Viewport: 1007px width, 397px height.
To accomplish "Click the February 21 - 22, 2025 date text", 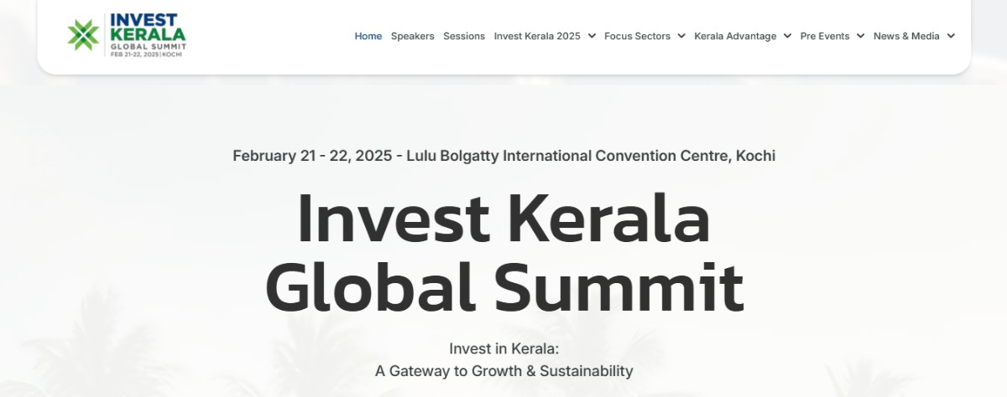I will click(312, 156).
